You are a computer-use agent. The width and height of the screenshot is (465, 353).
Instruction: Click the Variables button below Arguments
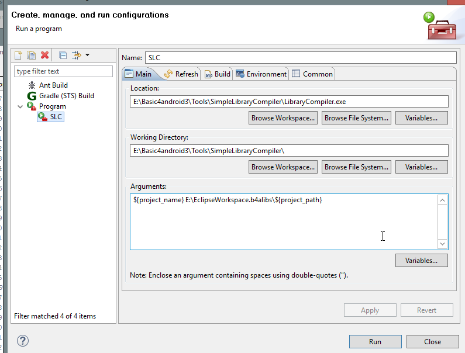pyautogui.click(x=421, y=260)
